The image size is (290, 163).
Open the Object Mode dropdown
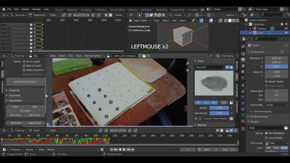[x=140, y=20]
